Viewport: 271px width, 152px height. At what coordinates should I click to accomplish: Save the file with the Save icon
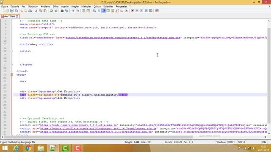click(11, 11)
